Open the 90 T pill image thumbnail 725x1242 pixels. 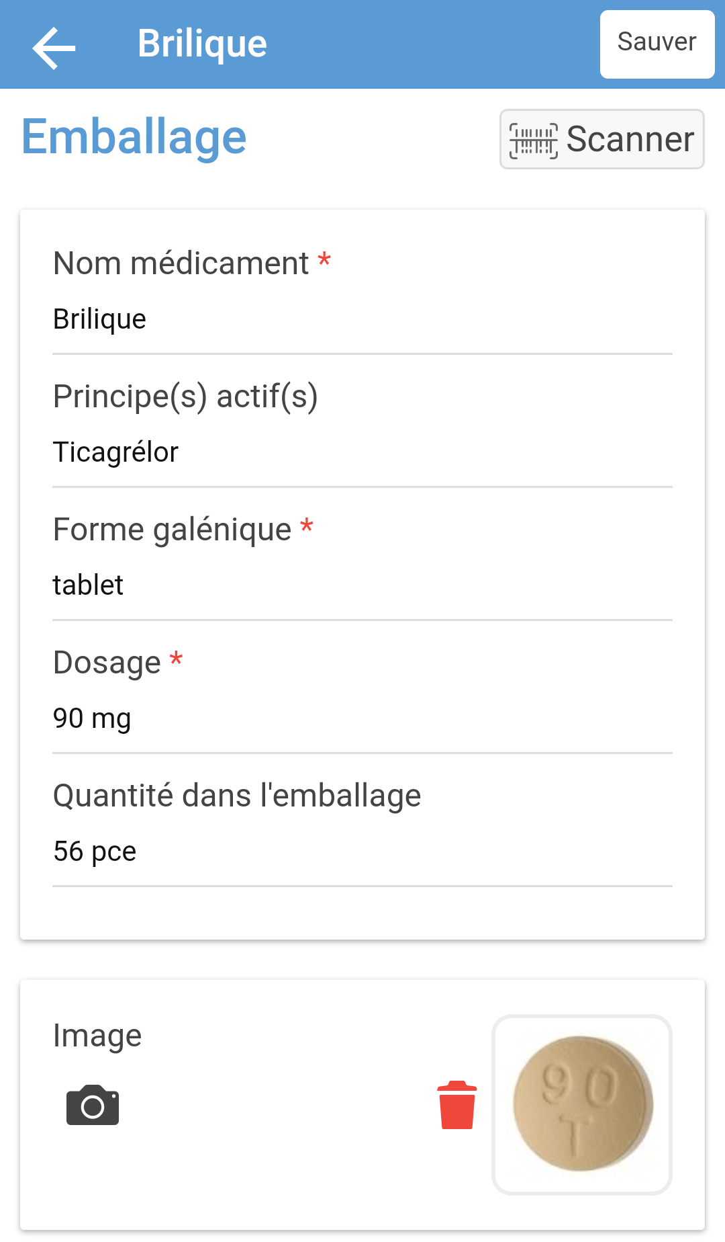582,1104
